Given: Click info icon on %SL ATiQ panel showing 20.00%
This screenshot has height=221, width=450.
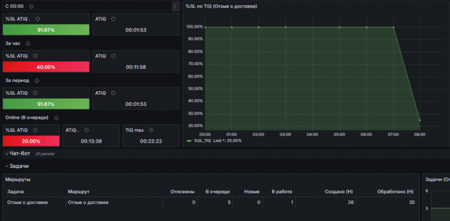Looking at the screenshot, I should click(x=35, y=130).
